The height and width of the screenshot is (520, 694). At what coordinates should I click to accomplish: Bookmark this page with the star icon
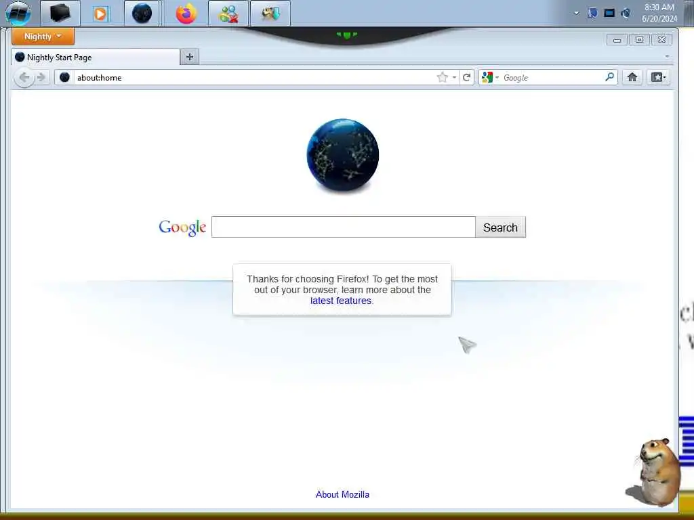coord(442,77)
